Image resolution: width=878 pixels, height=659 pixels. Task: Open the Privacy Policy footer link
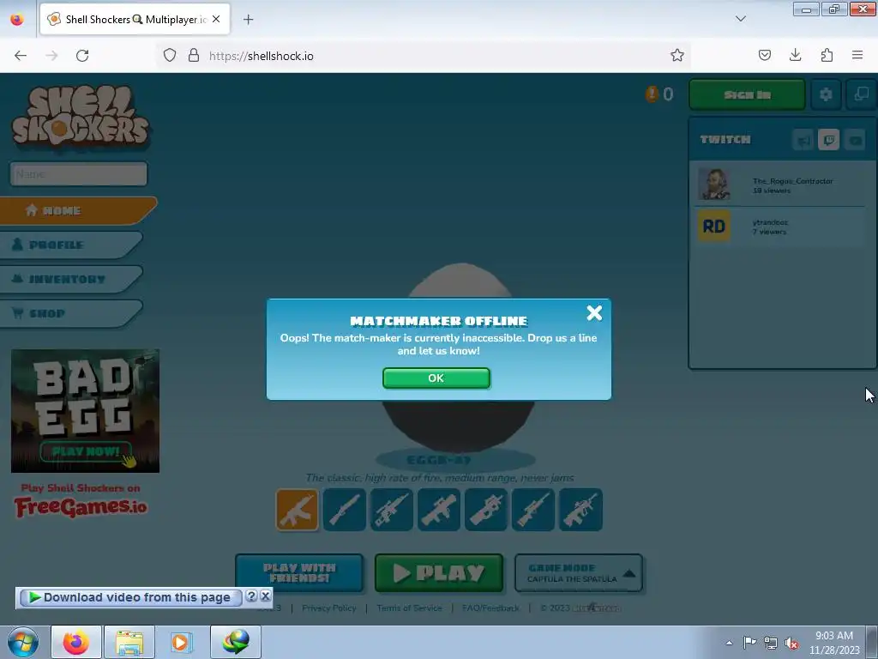point(328,608)
